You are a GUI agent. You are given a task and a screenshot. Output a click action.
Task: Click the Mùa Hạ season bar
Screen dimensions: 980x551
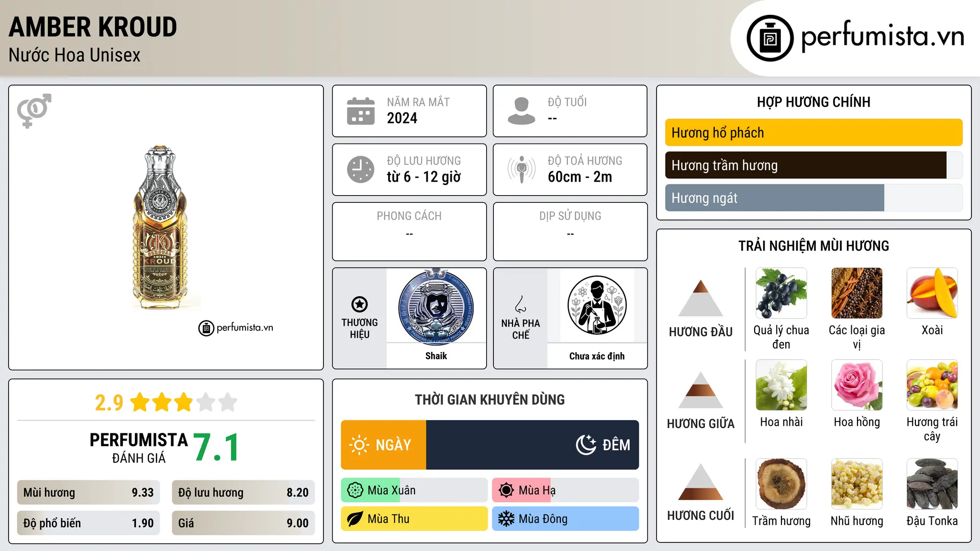click(566, 490)
